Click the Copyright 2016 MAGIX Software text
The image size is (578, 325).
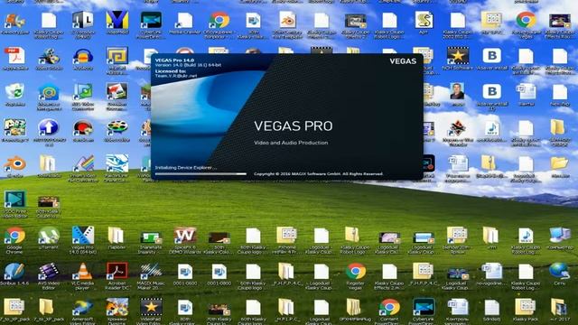tap(319, 174)
